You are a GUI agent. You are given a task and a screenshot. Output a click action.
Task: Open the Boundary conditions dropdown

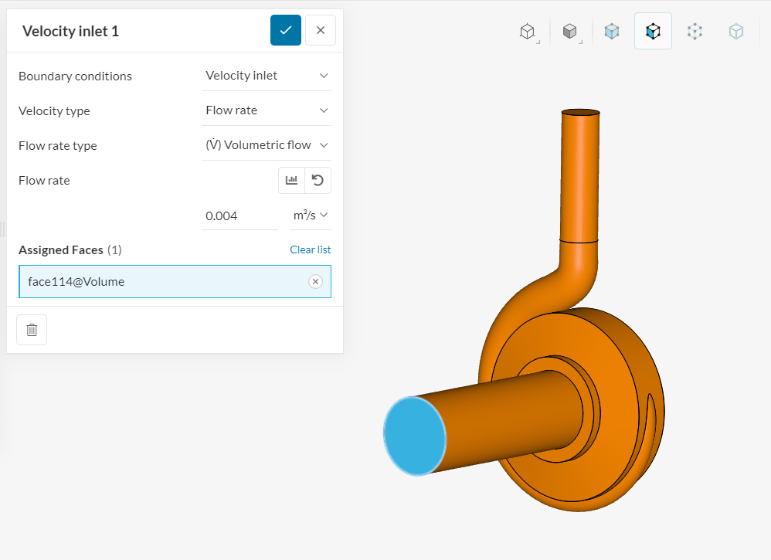(267, 76)
